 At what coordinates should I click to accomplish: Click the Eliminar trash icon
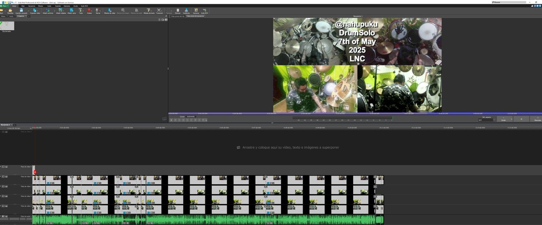coord(178,10)
